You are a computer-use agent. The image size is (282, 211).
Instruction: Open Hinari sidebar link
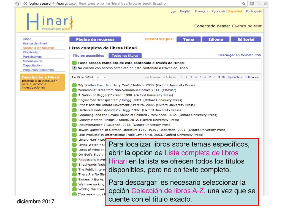[27, 39]
